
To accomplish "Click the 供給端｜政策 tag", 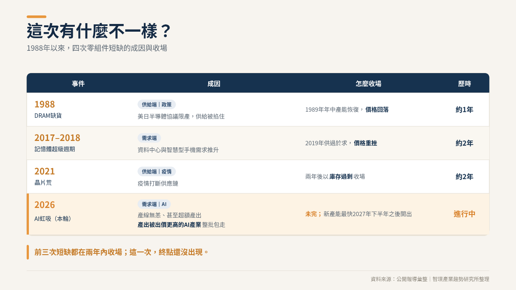I will (x=157, y=104).
